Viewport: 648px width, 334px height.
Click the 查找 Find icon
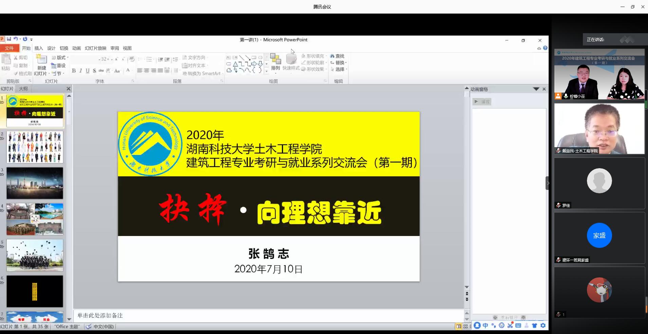pos(338,56)
